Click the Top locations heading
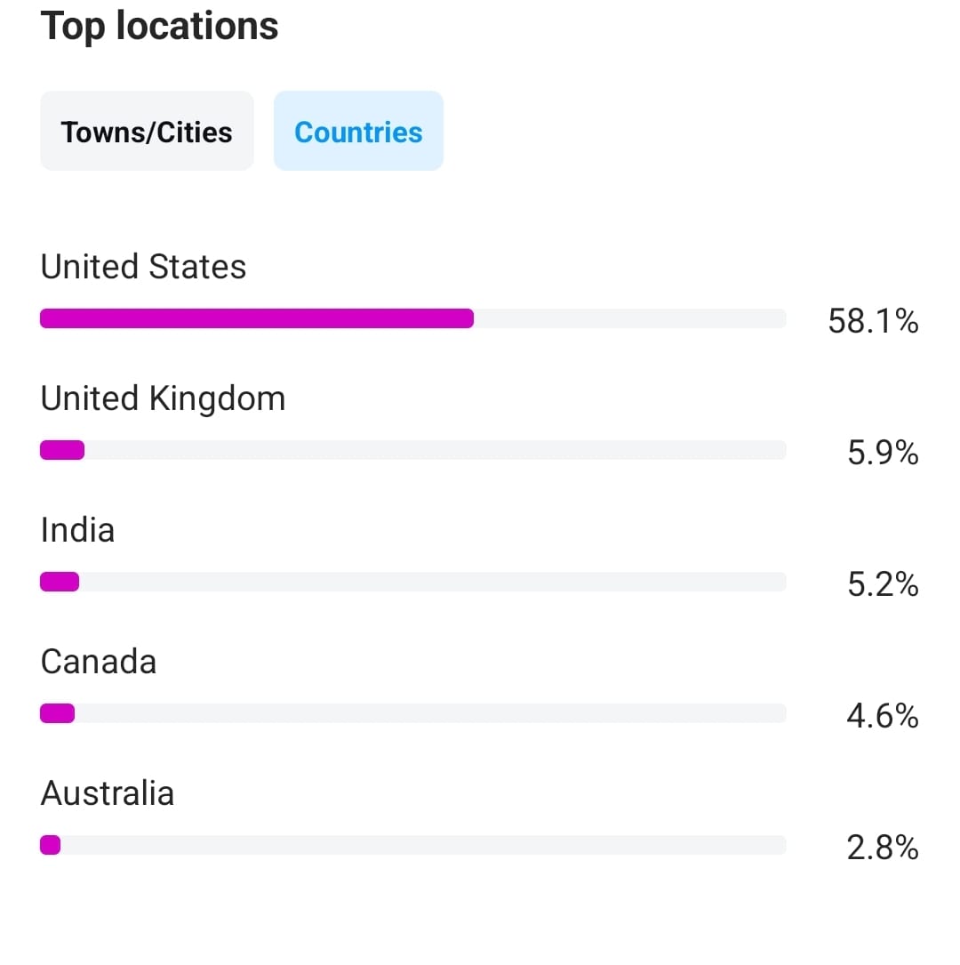Screen dimensions: 960x965 (x=159, y=27)
